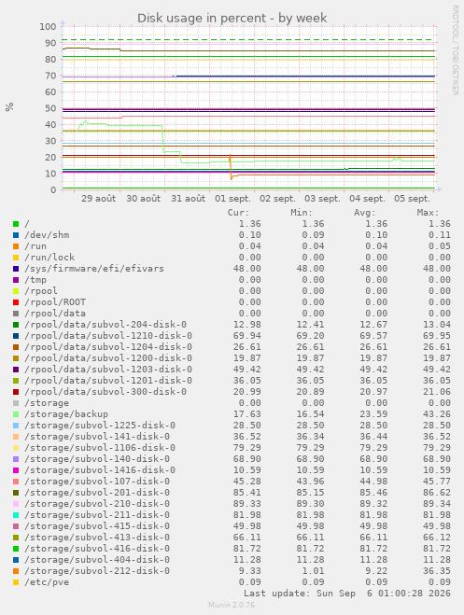
Task: Select /rpool/data/subvol-1203-disk-0 label
Action: click(108, 370)
